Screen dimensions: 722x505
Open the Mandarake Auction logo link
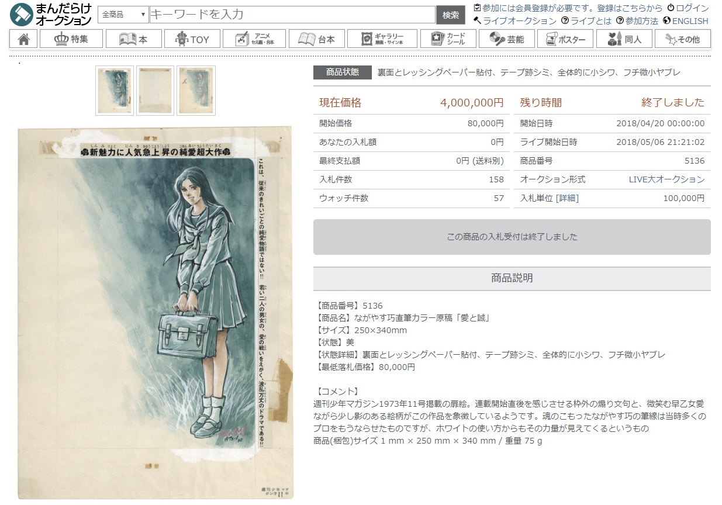click(x=51, y=15)
